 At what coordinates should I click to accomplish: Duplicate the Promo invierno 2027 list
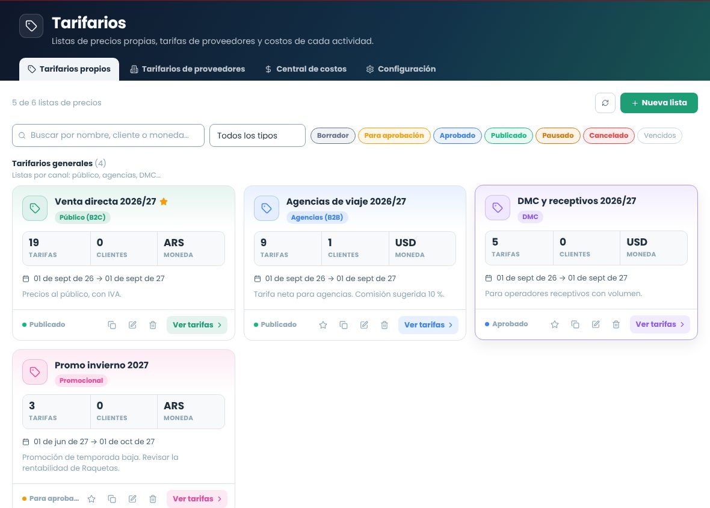(112, 498)
